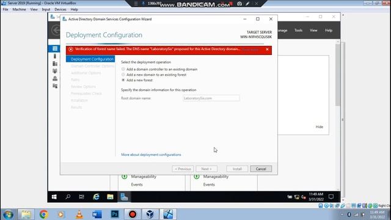This screenshot has width=391, height=220.
Task: Open More about deployment configurations link
Action: [x=151, y=155]
